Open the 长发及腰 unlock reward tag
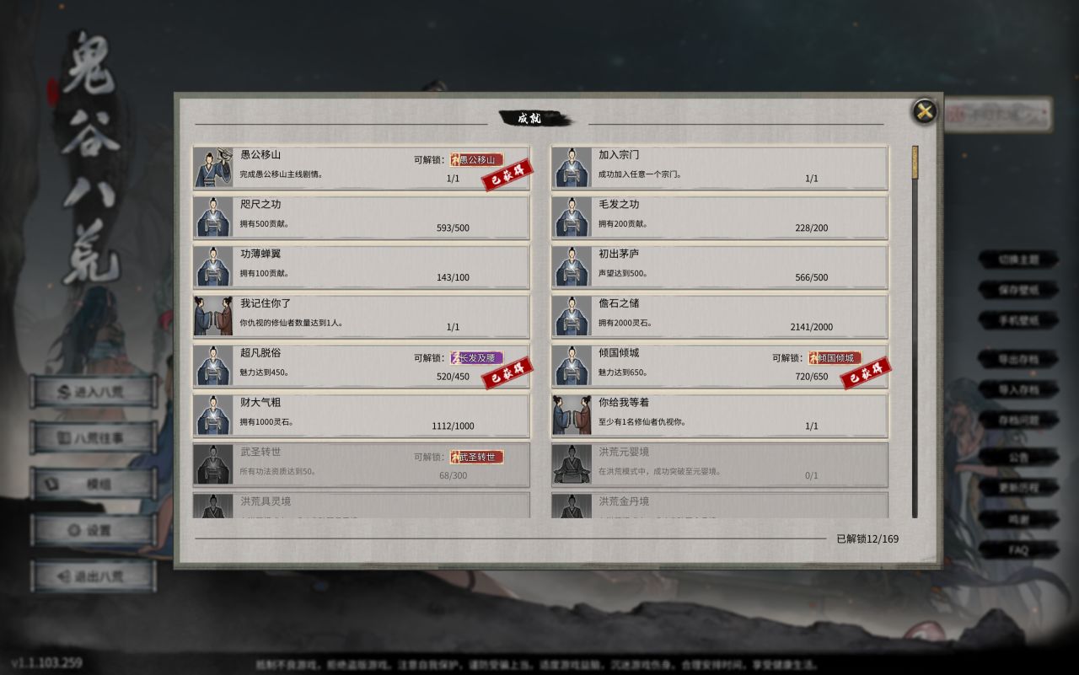 (477, 357)
